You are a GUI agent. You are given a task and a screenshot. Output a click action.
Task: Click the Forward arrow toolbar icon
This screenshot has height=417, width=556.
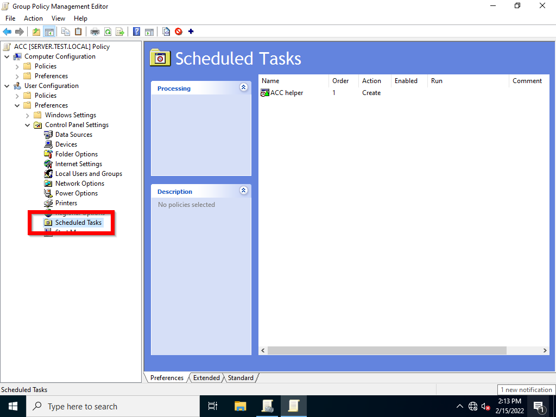(20, 31)
